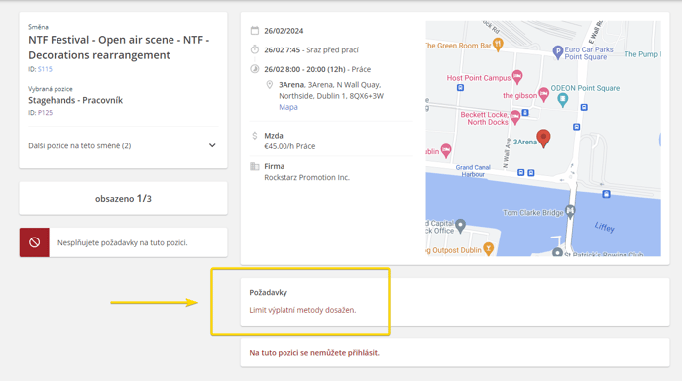Click the red 3Arena marker on the map
682x381 pixels.
coord(543,139)
